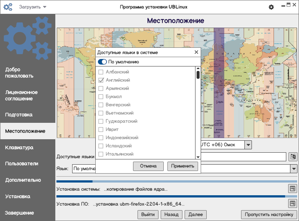Expand the "Язык" combo box arrow
The width and height of the screenshot is (299, 221).
[x=293, y=169]
